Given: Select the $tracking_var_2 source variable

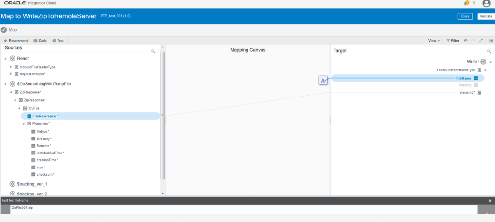Looking at the screenshot, I should (32, 194).
